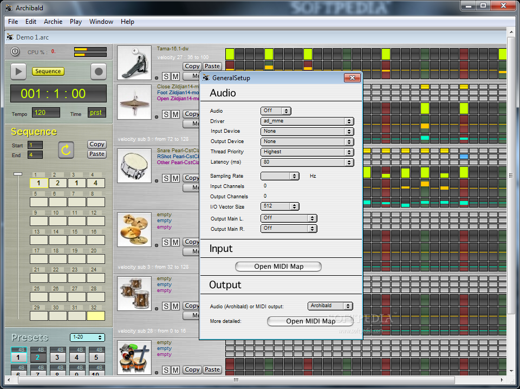
Task: Select highlighted sequence slot 32
Action: click(96, 316)
